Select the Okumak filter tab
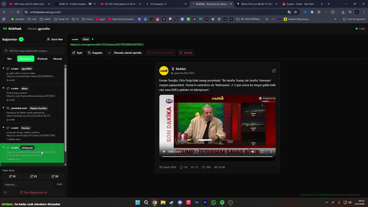The height and width of the screenshot is (207, 368). click(57, 59)
